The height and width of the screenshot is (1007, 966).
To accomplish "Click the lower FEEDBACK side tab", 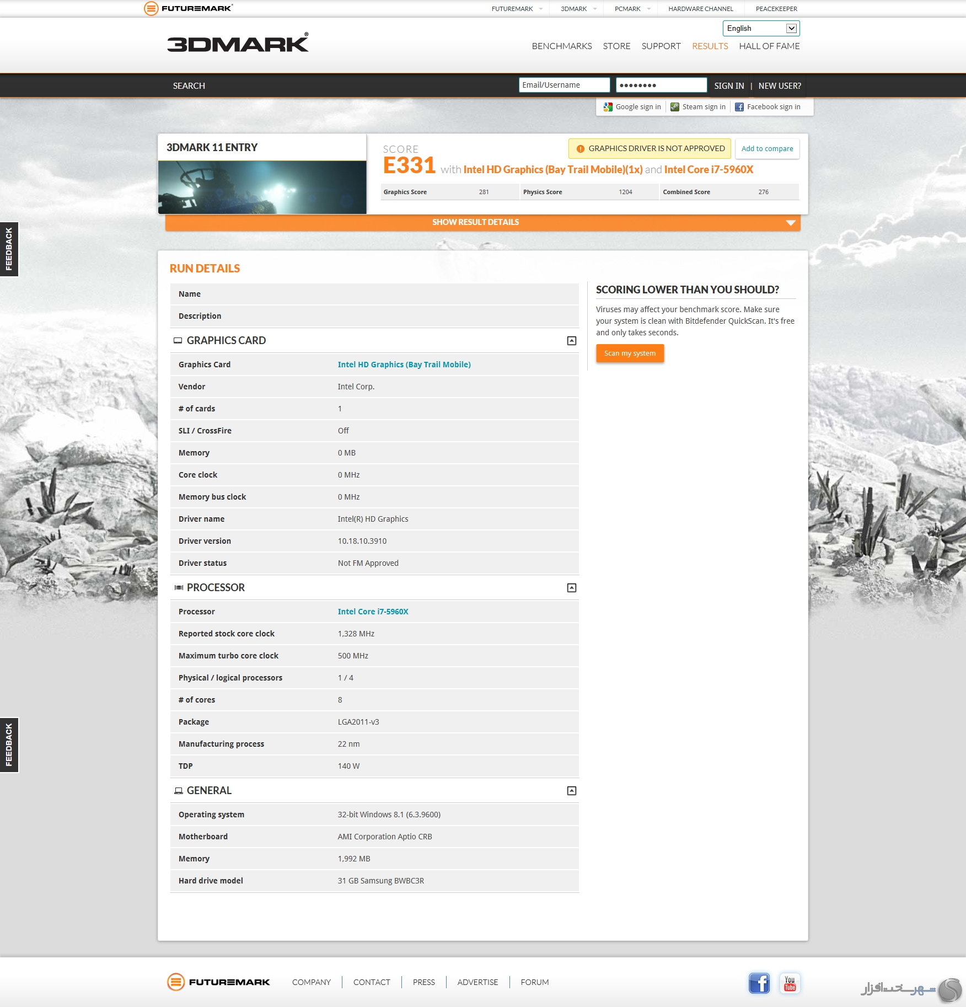I will tap(9, 745).
